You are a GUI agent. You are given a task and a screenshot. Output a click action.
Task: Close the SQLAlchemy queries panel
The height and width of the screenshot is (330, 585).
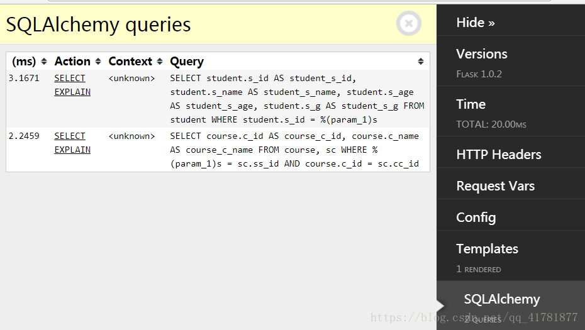pyautogui.click(x=409, y=23)
